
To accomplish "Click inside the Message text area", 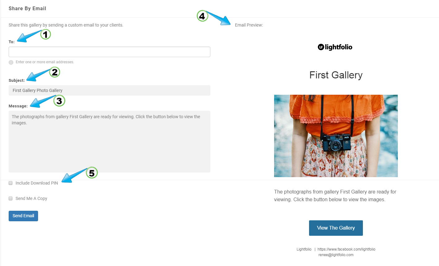I will pos(110,142).
